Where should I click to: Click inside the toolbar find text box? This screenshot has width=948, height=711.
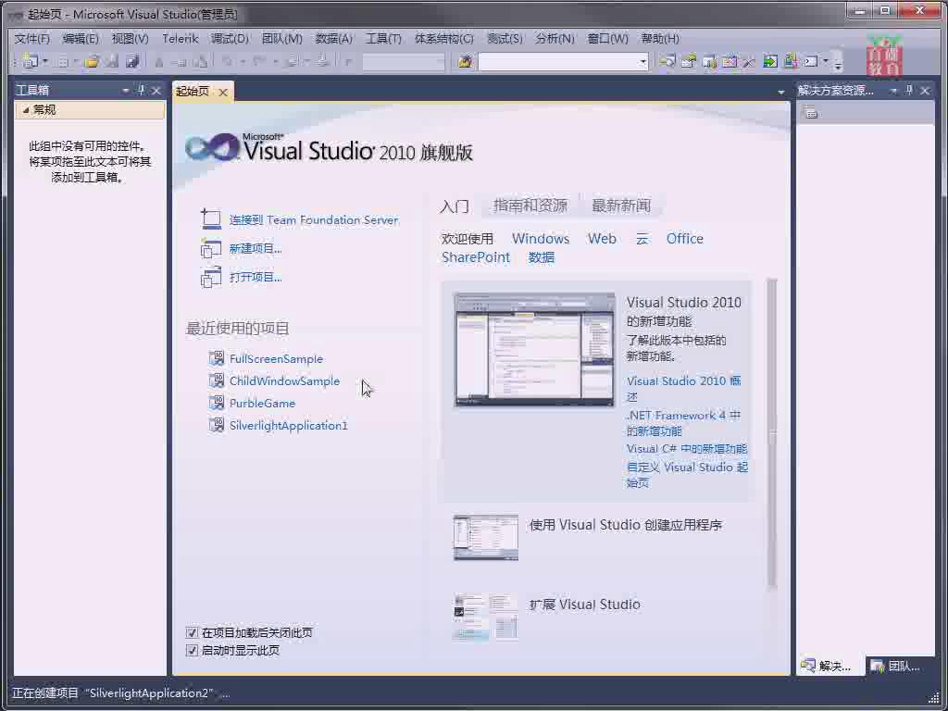[558, 61]
